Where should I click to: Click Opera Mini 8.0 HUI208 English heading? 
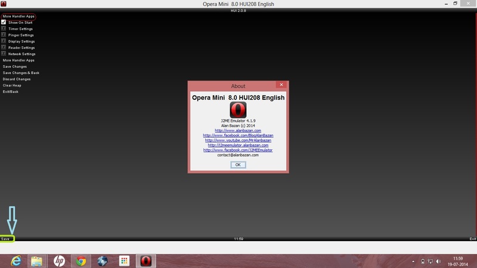pyautogui.click(x=238, y=97)
